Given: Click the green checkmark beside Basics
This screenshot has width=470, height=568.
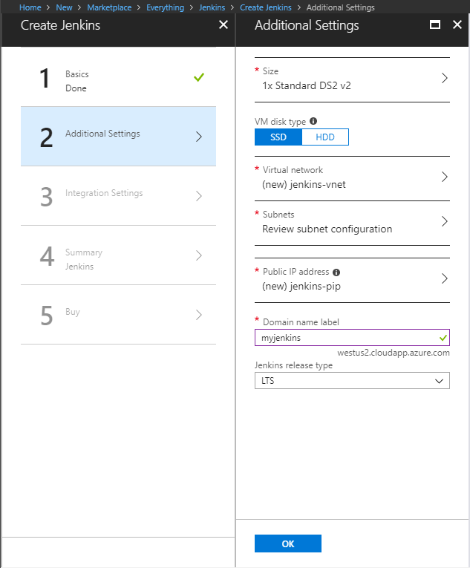Looking at the screenshot, I should coord(199,77).
